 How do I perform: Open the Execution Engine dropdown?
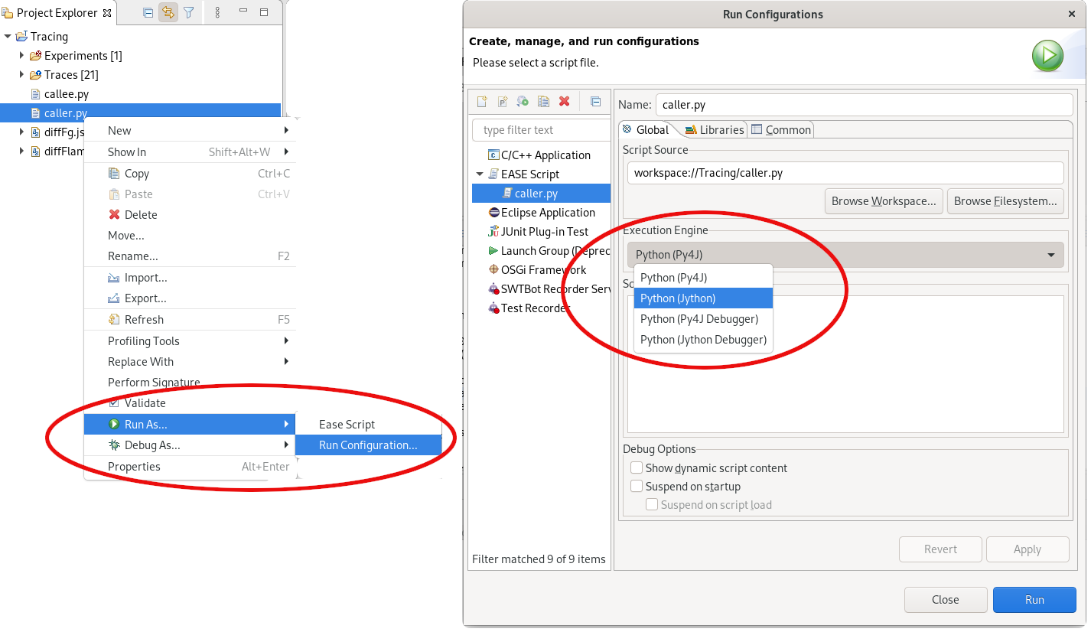tap(845, 255)
